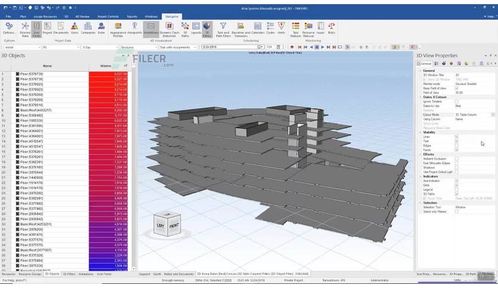
Task: Open Resource Statuses in Monitoring
Action: (x=309, y=30)
